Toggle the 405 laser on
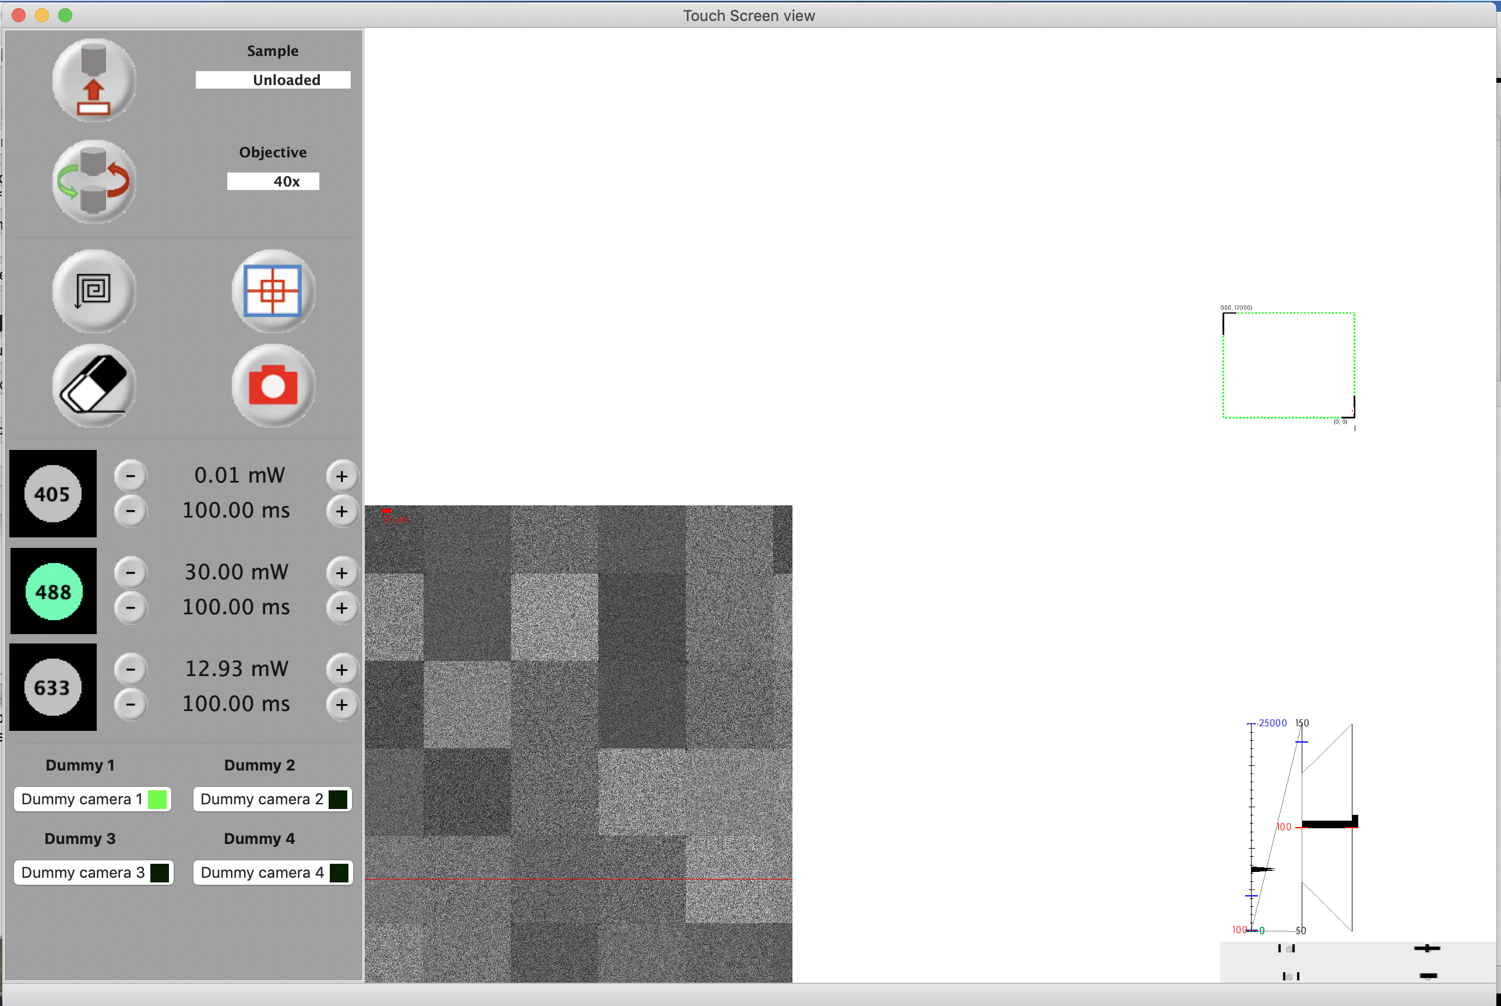 pos(52,493)
